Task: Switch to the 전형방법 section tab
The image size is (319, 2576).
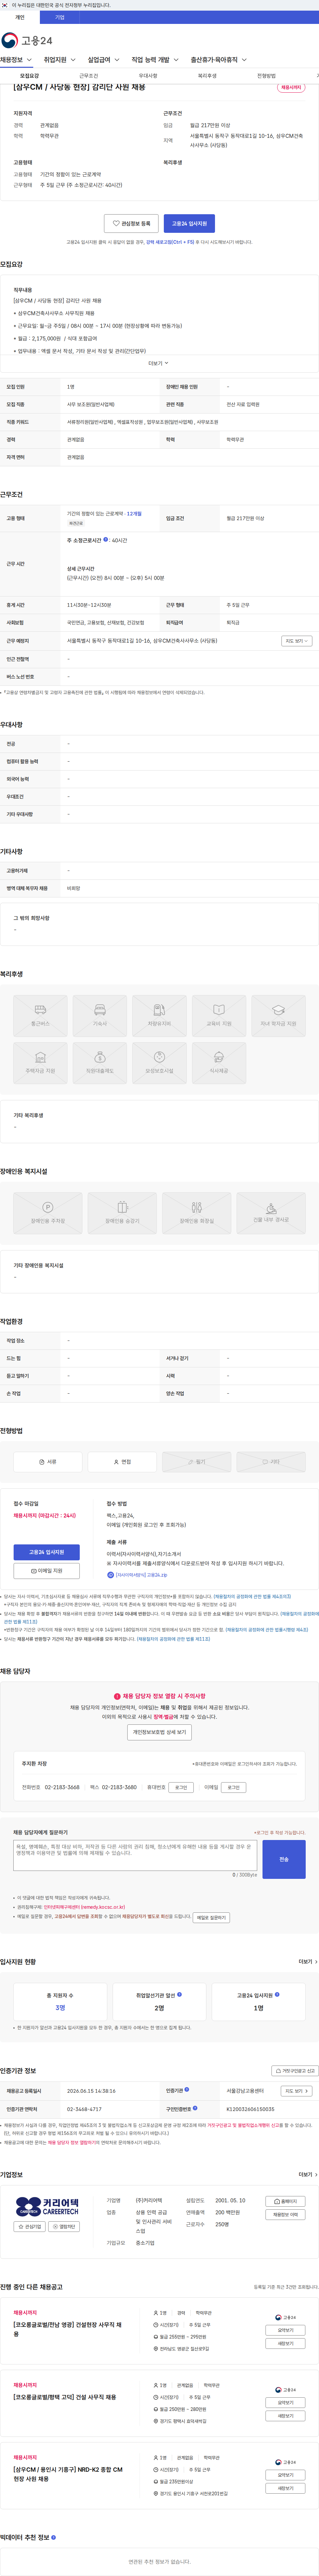Action: coord(266,76)
